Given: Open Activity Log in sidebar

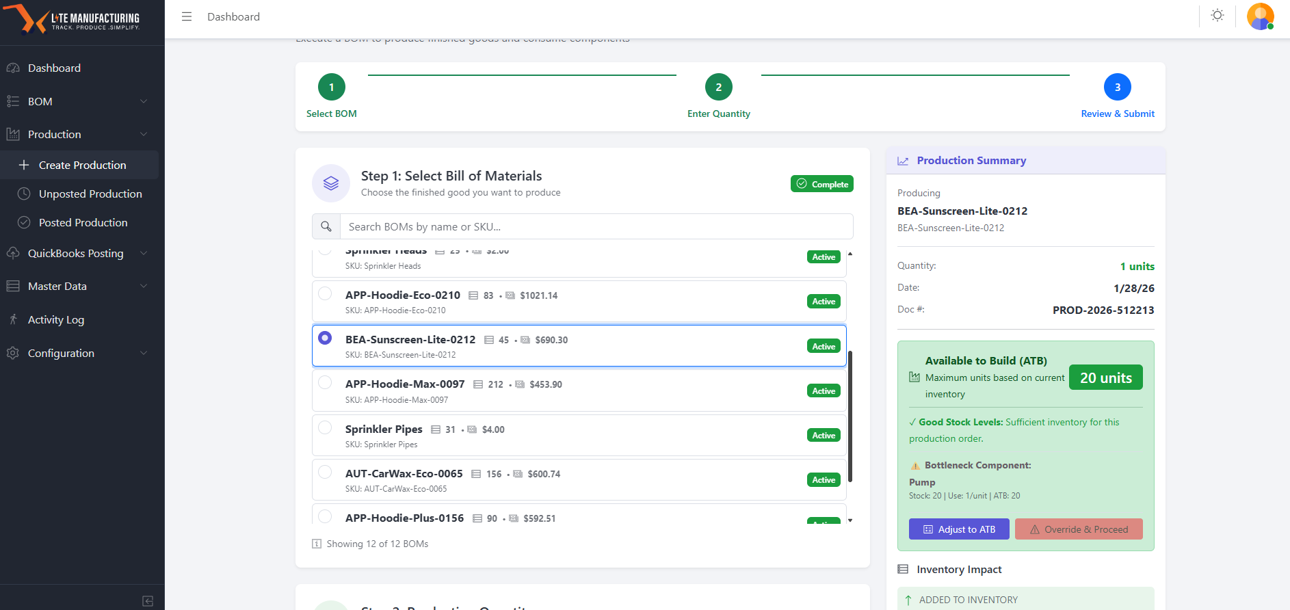Looking at the screenshot, I should (79, 319).
